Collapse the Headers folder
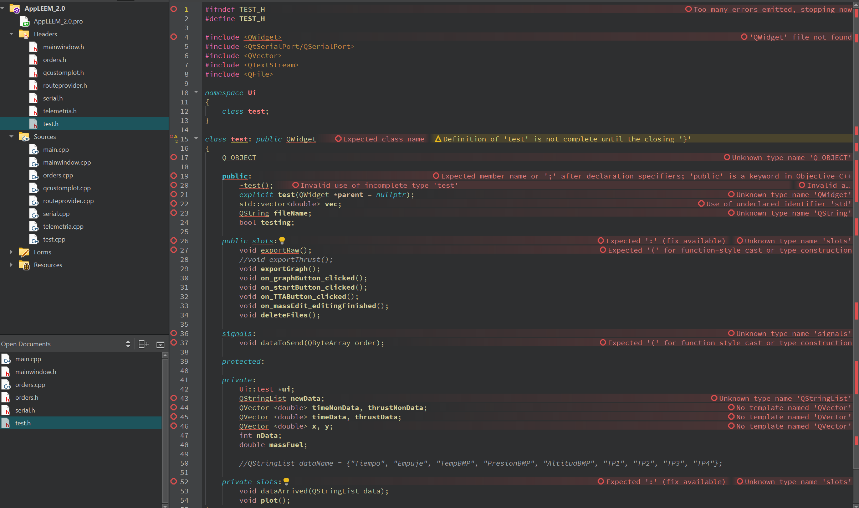The height and width of the screenshot is (508, 859). coord(11,34)
